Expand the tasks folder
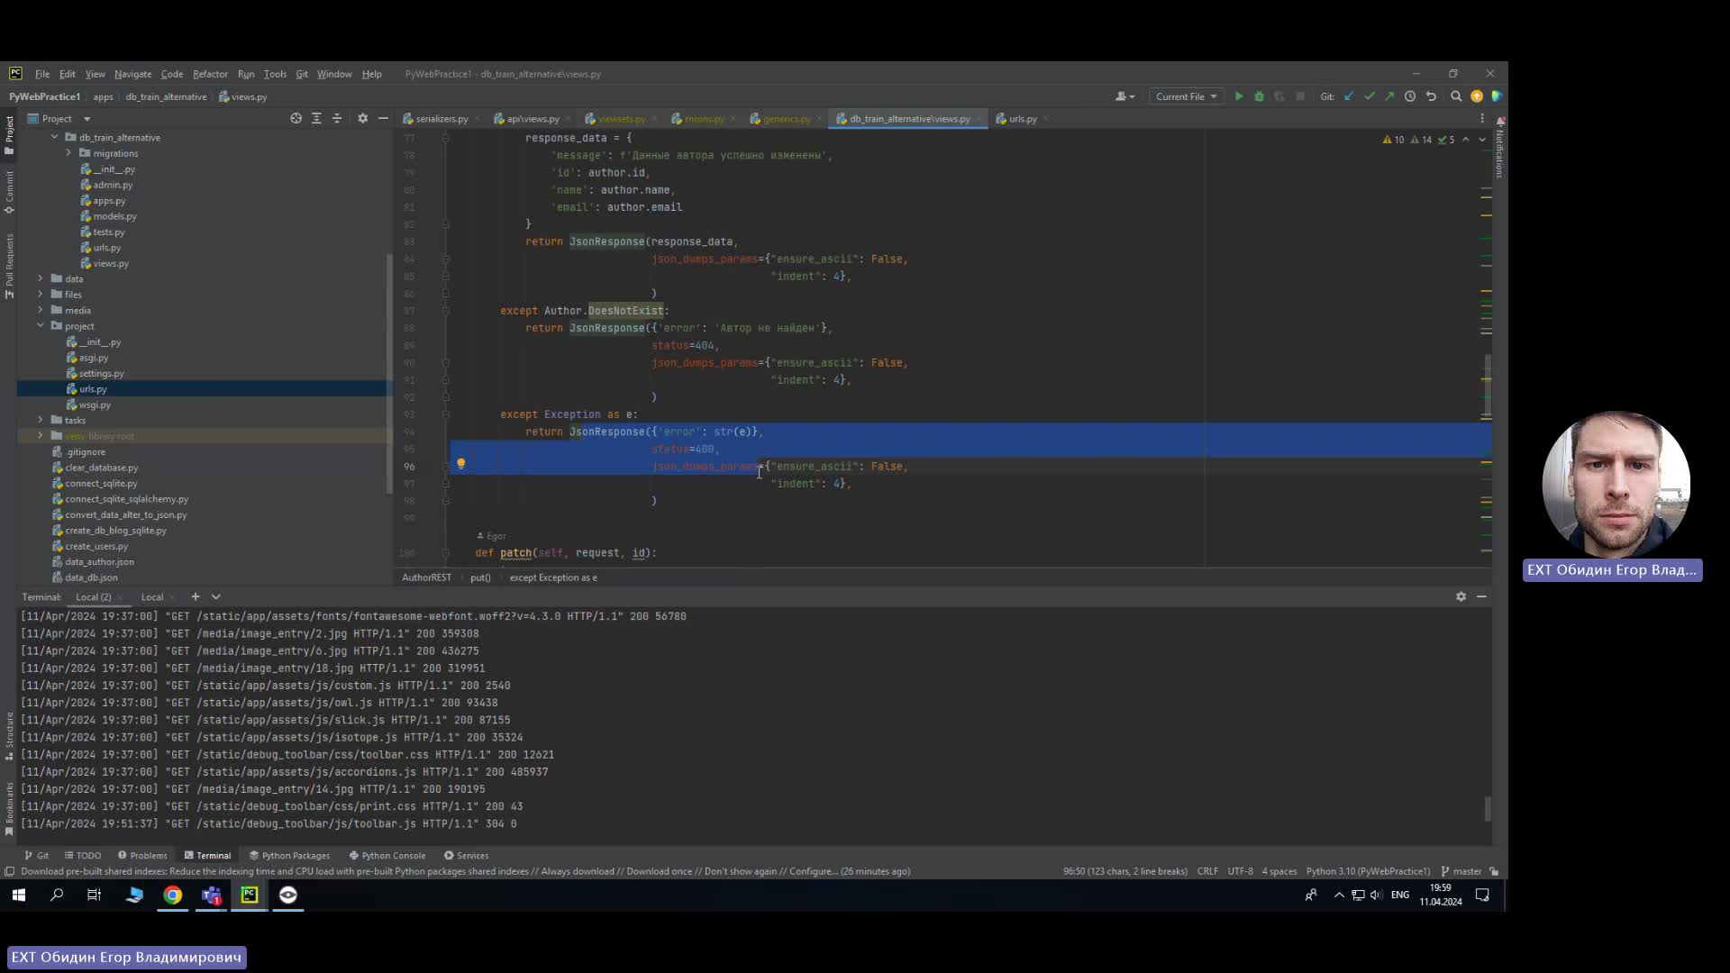This screenshot has width=1730, height=973. pyautogui.click(x=40, y=420)
